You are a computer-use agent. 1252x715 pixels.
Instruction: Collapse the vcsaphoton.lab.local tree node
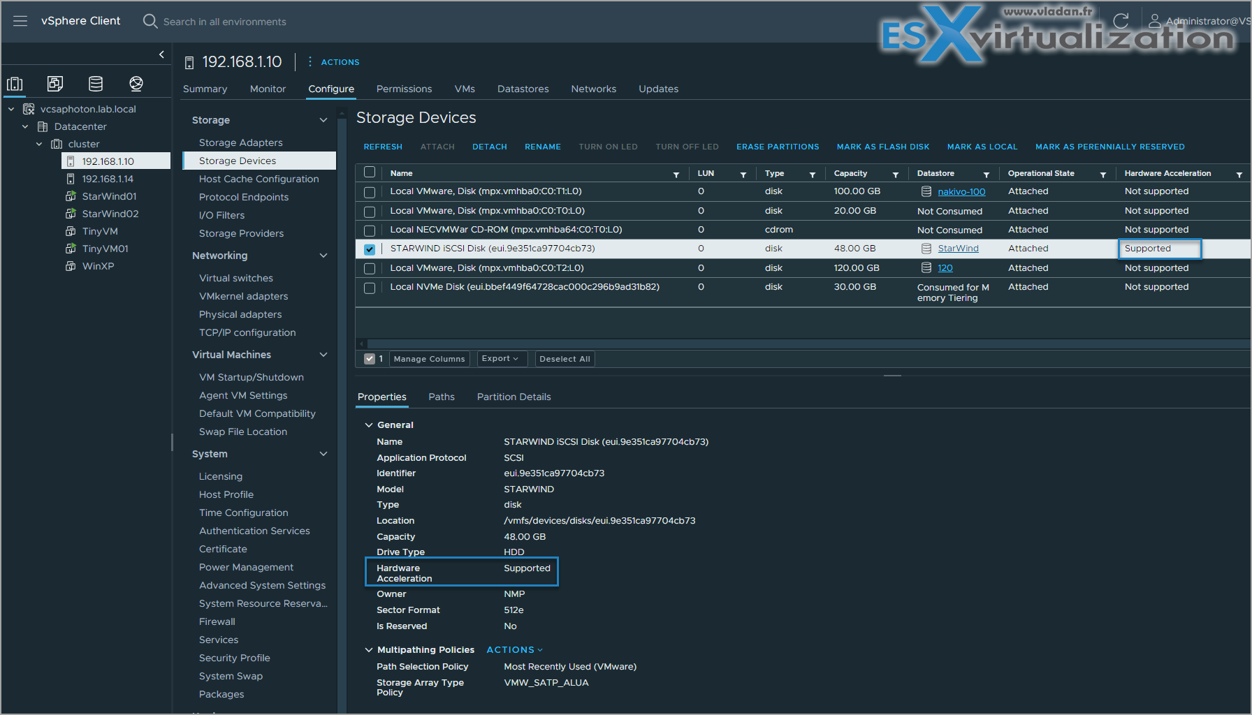click(x=11, y=109)
